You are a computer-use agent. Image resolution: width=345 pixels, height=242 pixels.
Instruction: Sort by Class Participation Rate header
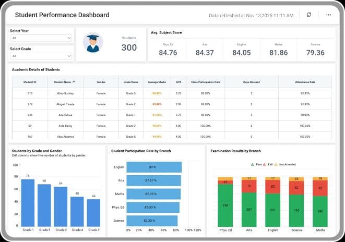click(x=206, y=82)
